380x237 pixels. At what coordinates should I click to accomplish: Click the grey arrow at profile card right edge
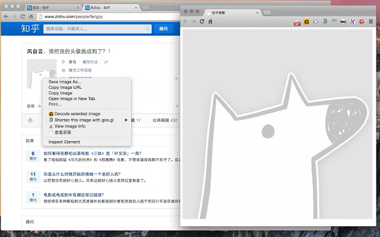pos(176,78)
